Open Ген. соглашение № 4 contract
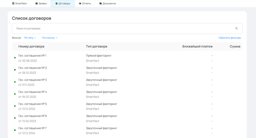The width and height of the screenshot is (256, 138). pyautogui.click(x=32, y=92)
